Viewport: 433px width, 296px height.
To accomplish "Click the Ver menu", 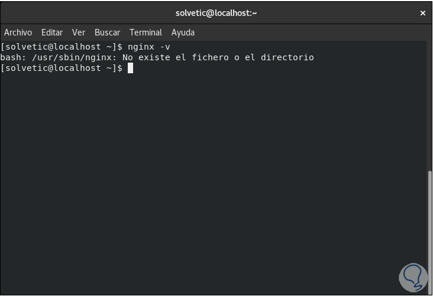I will tap(79, 32).
